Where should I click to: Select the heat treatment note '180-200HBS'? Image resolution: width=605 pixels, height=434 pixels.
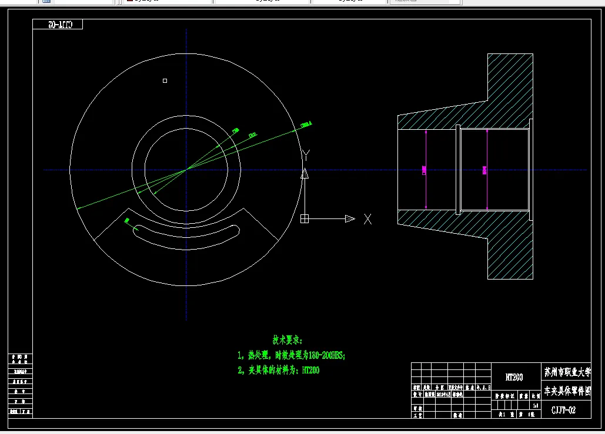[327, 355]
